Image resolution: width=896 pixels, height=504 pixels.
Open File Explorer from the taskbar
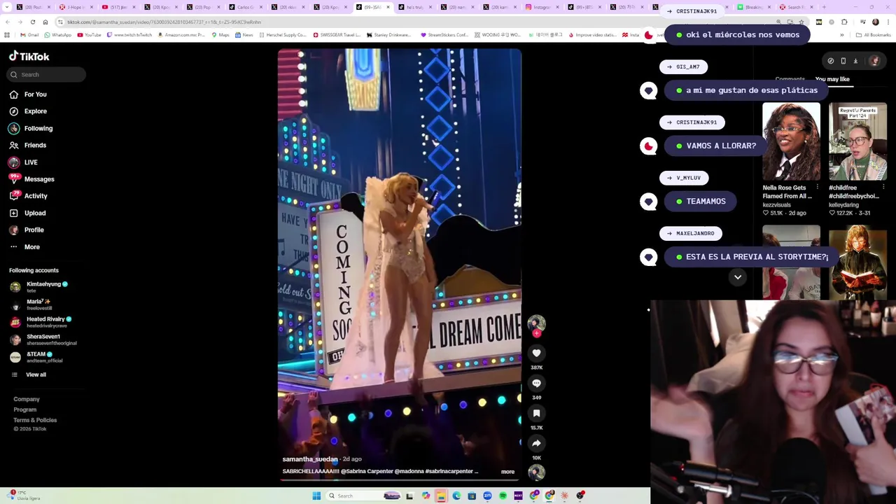441,496
